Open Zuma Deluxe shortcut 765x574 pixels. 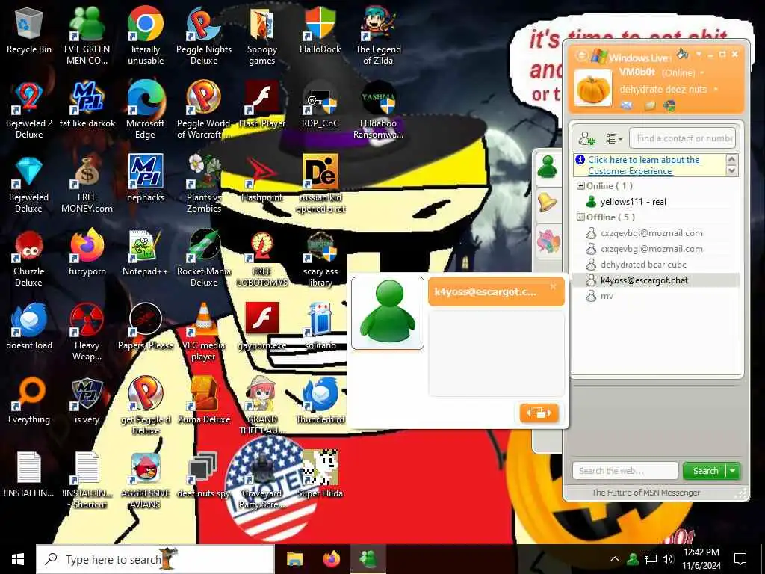click(203, 401)
